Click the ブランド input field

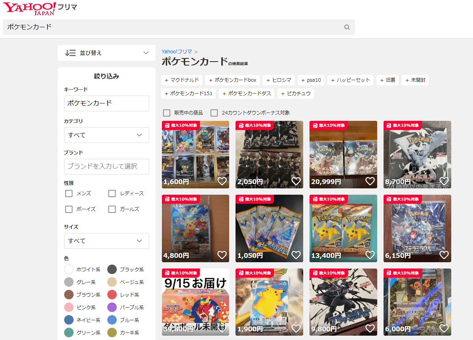click(x=106, y=167)
